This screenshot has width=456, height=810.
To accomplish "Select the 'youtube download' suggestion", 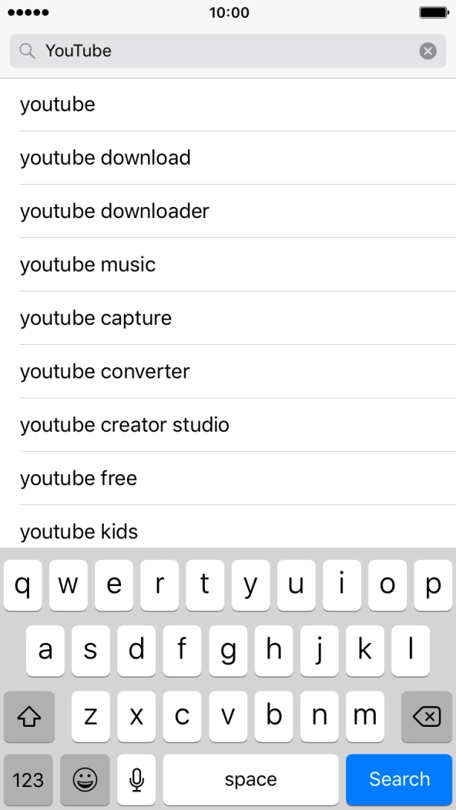I will coord(106,158).
